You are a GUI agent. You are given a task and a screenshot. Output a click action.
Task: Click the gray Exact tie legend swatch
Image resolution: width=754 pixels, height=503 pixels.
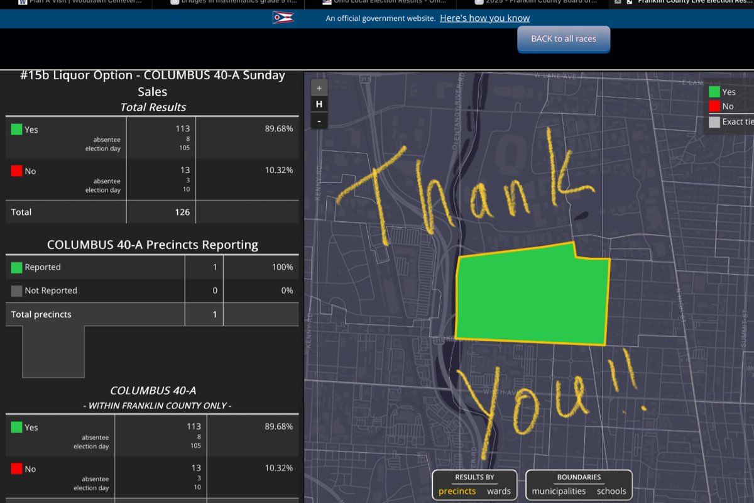click(x=714, y=122)
